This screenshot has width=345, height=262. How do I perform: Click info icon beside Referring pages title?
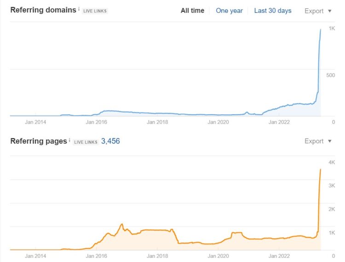pos(69,140)
